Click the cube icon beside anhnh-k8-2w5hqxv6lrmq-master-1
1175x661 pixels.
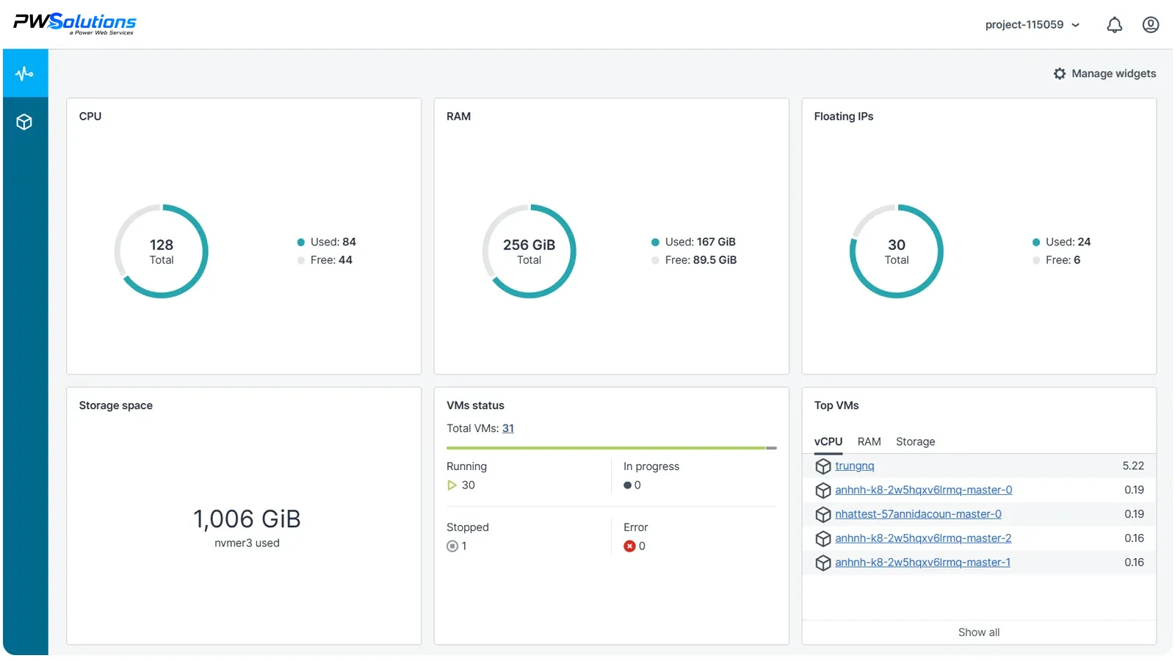click(823, 563)
